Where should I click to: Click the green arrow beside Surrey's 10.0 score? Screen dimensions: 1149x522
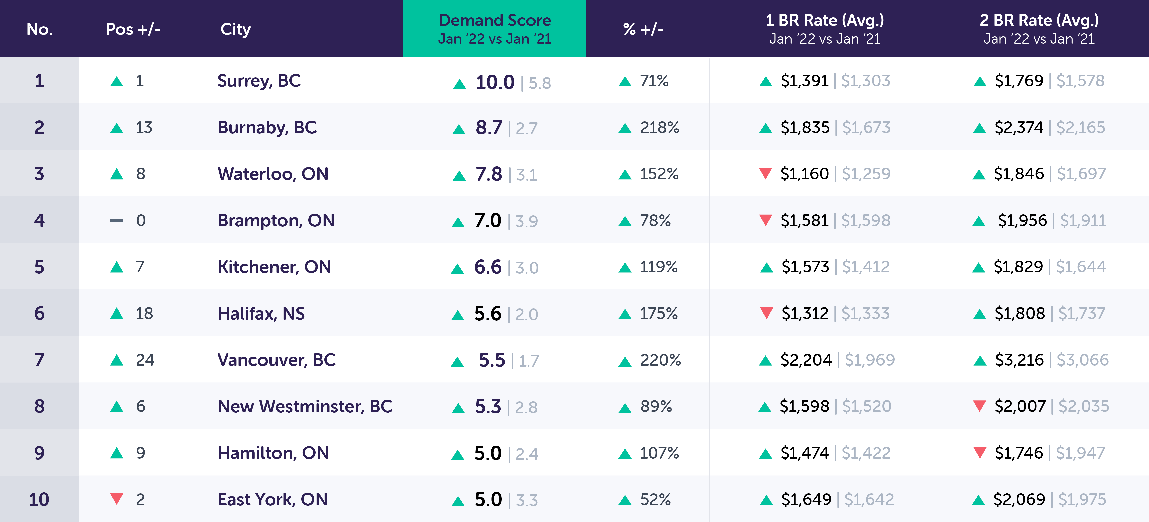click(x=459, y=84)
